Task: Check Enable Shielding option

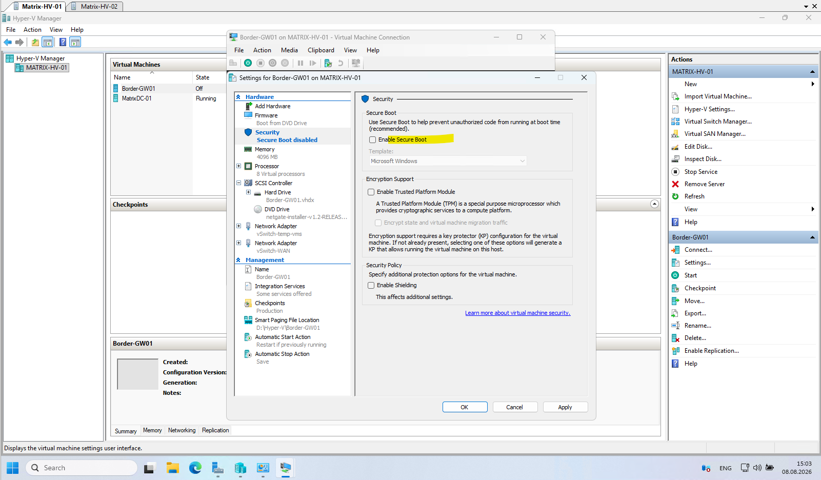Action: [371, 285]
